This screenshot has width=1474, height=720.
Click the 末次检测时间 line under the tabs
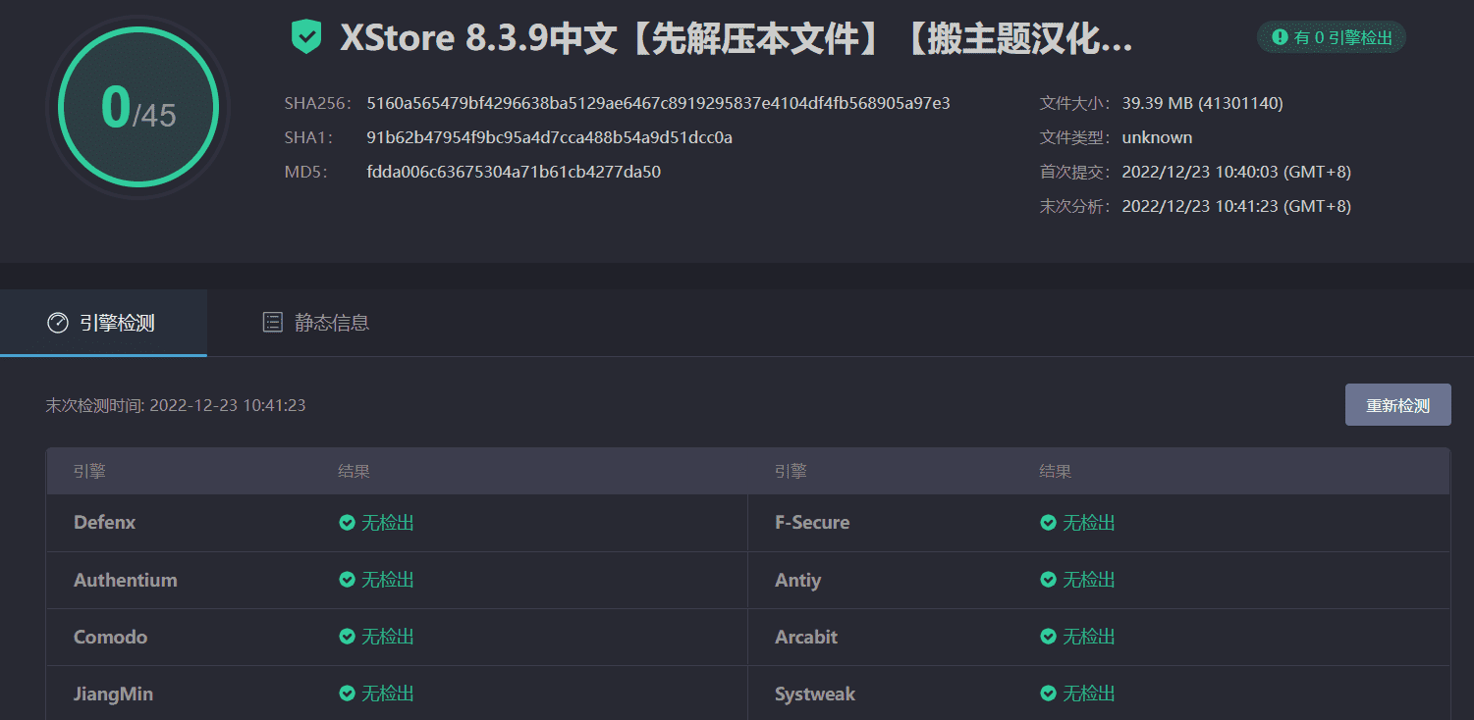point(176,405)
